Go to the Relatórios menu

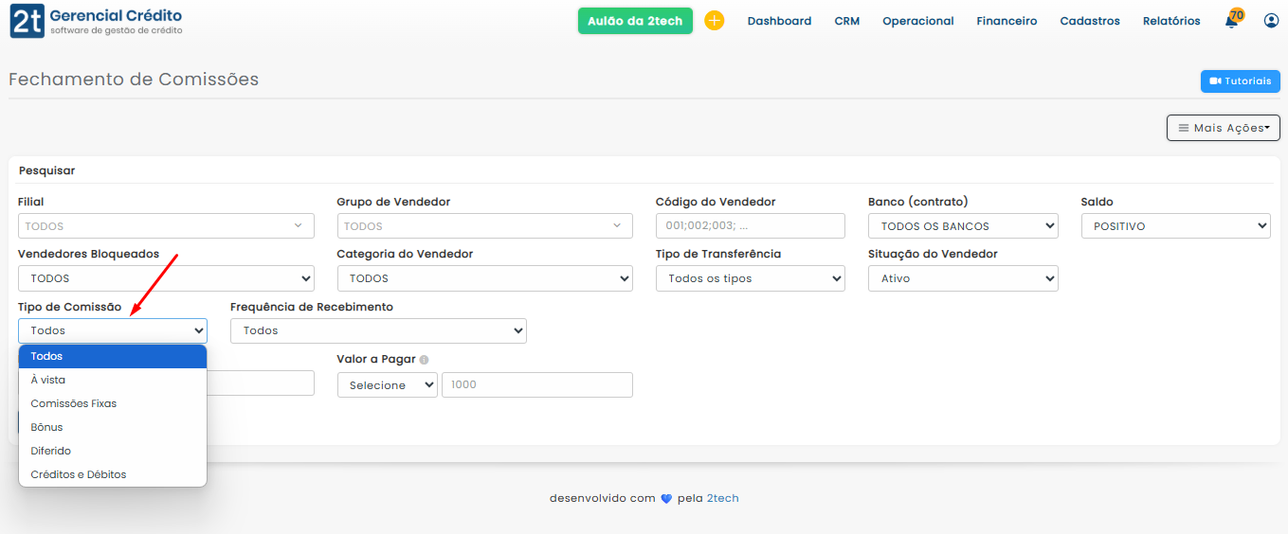click(x=1171, y=21)
